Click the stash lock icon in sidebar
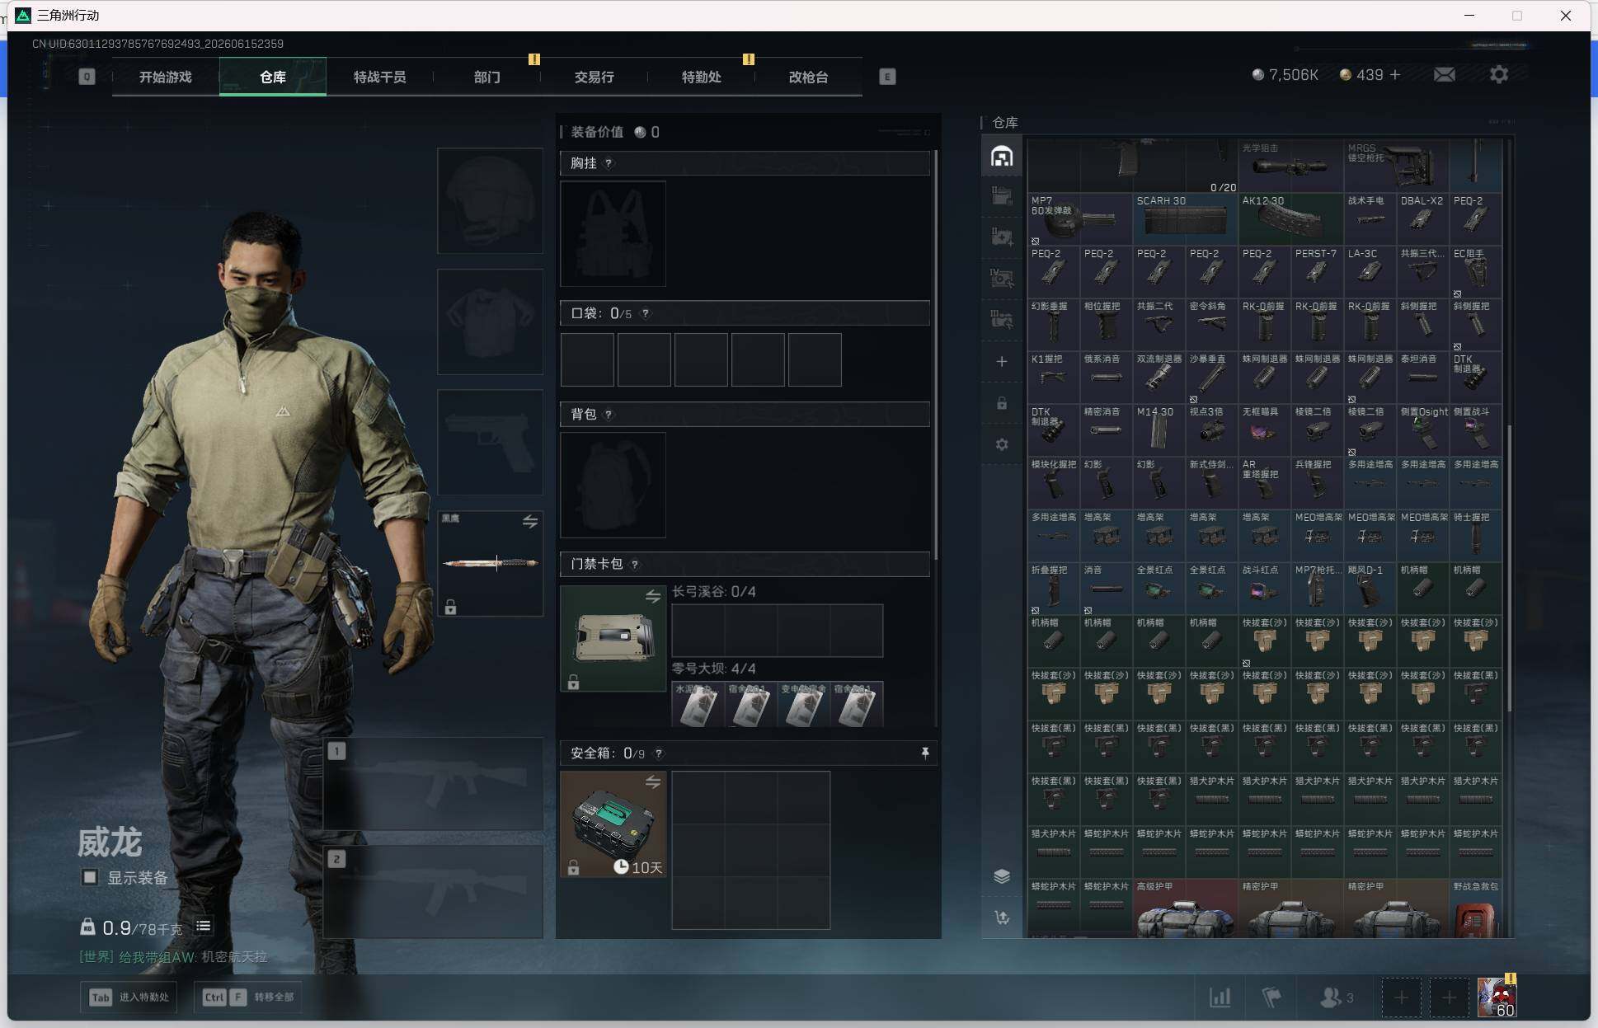The height and width of the screenshot is (1028, 1598). 1002,404
